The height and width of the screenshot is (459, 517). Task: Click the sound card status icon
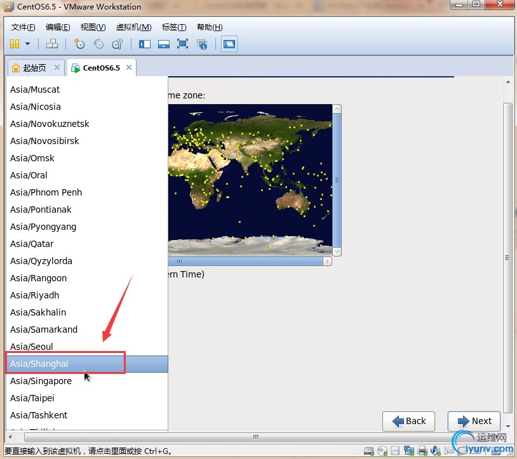[436, 450]
